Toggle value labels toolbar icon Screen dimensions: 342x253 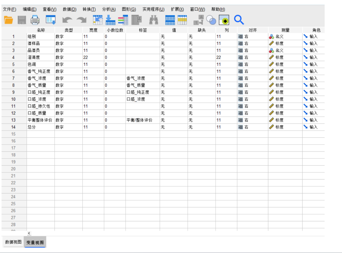point(198,20)
